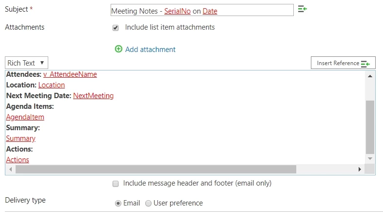This screenshot has width=383, height=222.
Task: Click the v_AttendeeName reference in message body
Action: coord(70,74)
